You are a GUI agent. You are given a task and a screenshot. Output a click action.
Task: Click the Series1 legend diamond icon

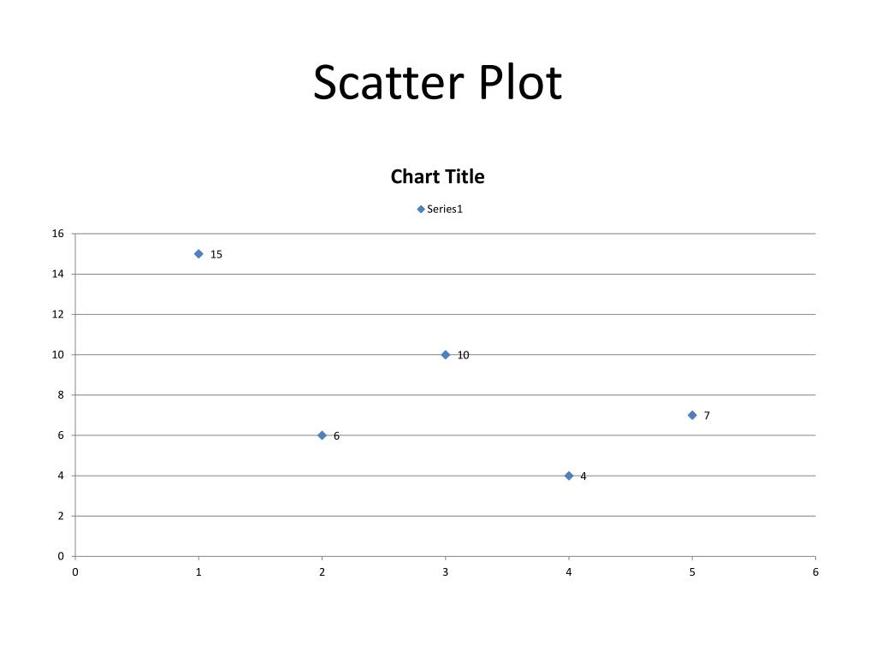[x=421, y=210]
